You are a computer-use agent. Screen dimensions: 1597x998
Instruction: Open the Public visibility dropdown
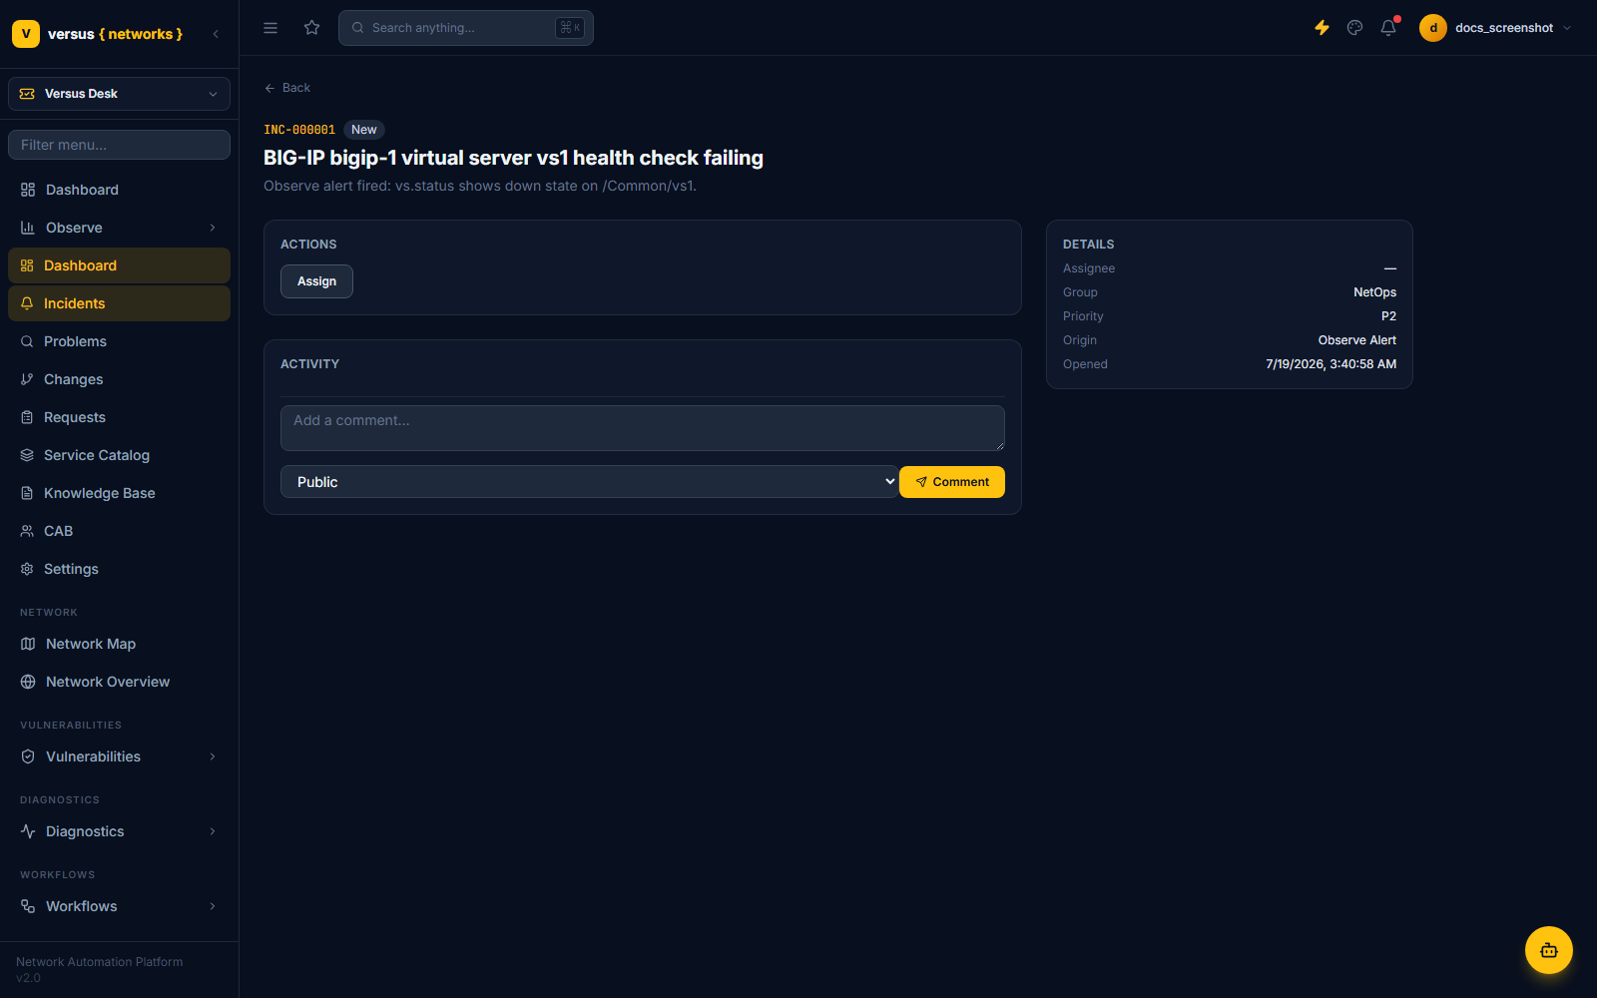coord(589,482)
